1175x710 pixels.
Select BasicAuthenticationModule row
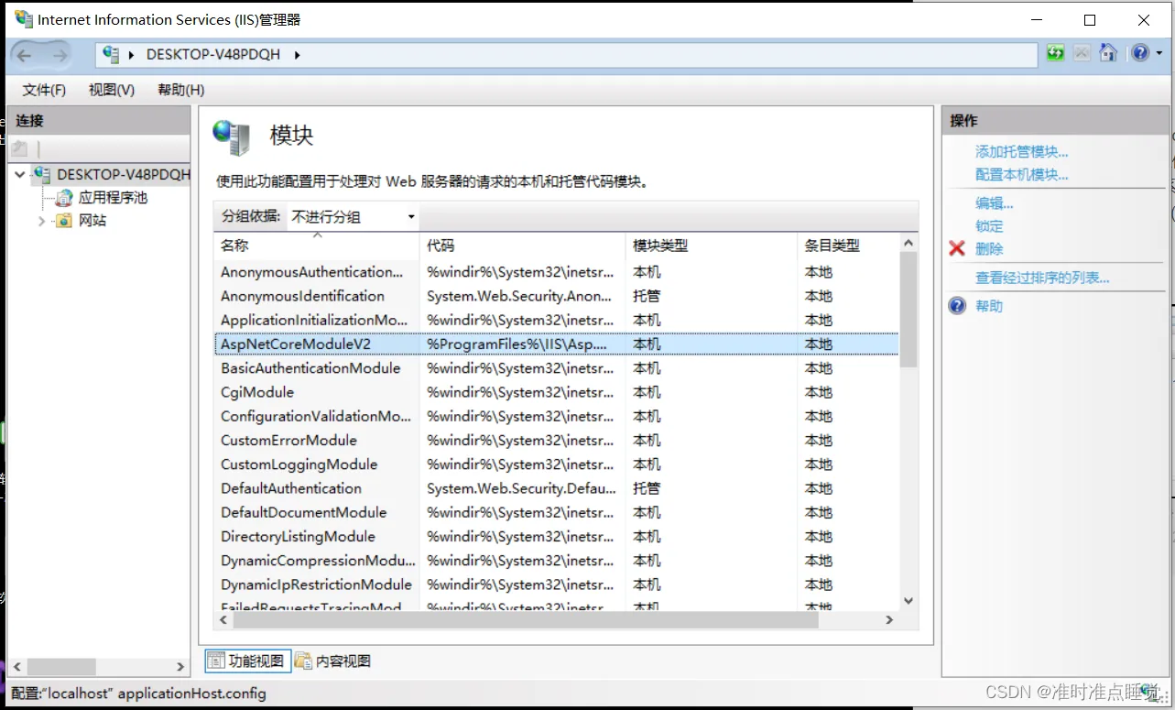[x=557, y=368]
